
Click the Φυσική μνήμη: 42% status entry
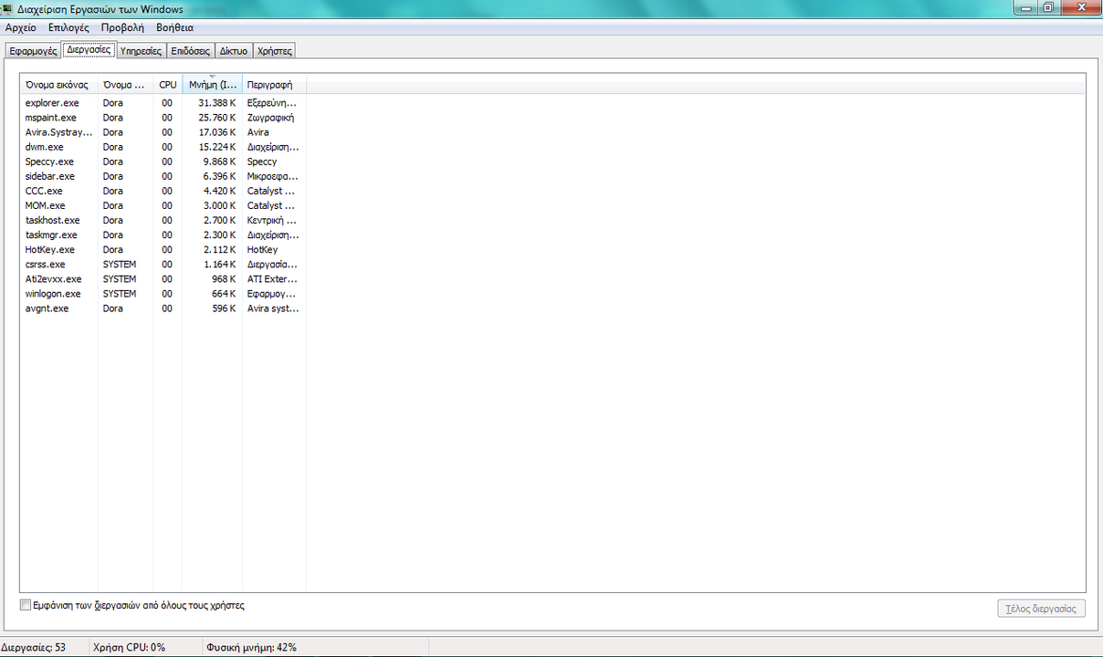252,647
